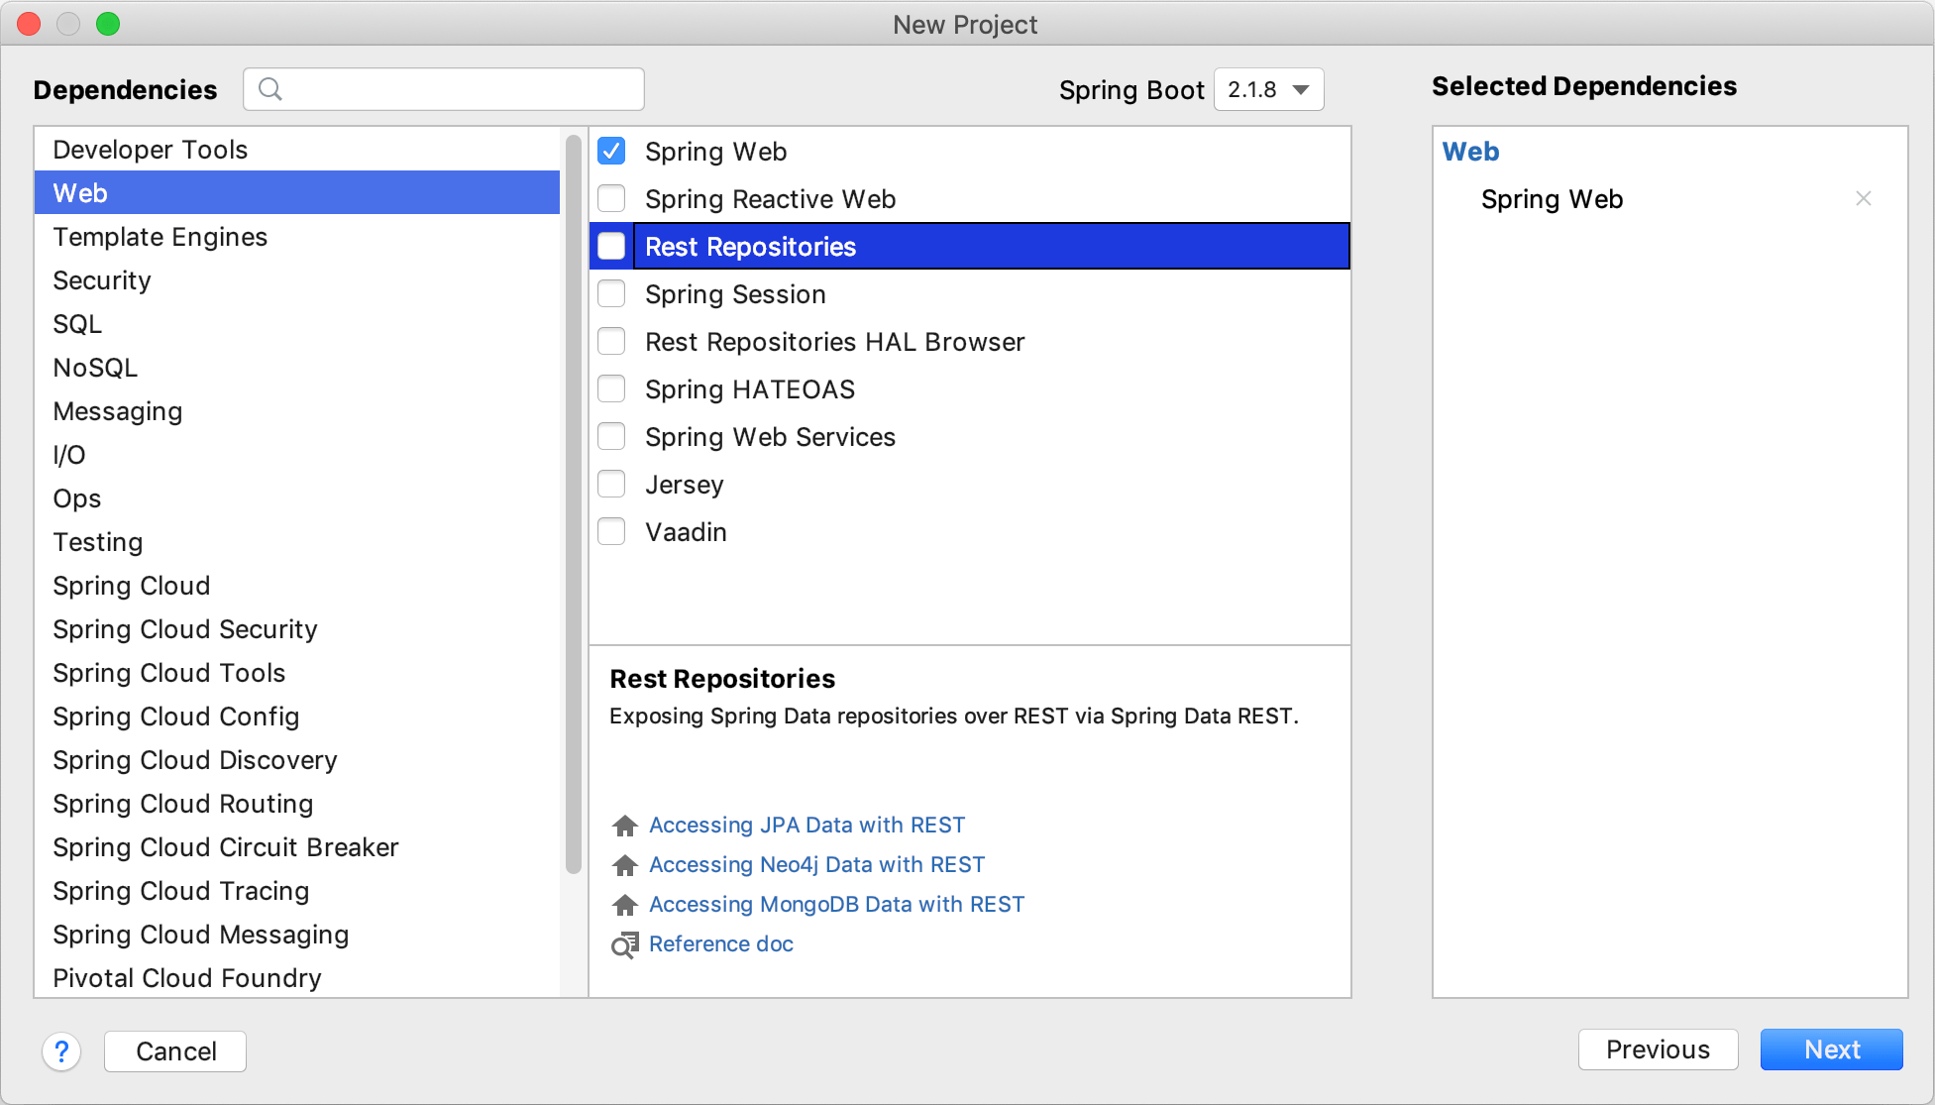Open the Reference doc link

[x=719, y=944]
